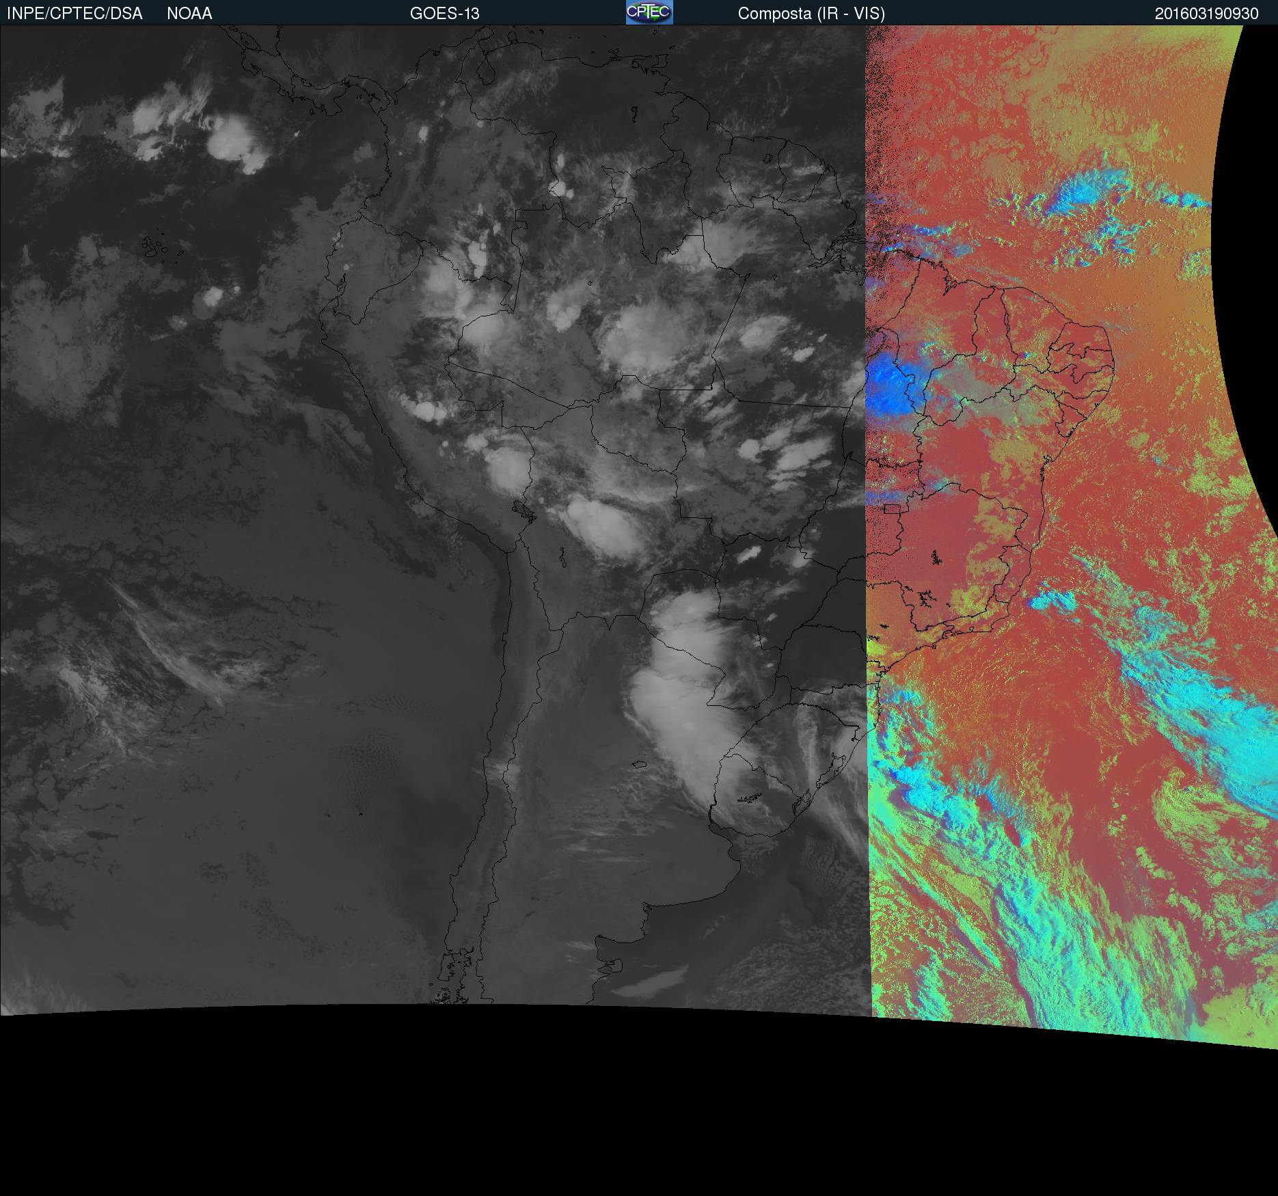The image size is (1278, 1196).
Task: Click the NOAA label in the header
Action: click(x=189, y=14)
